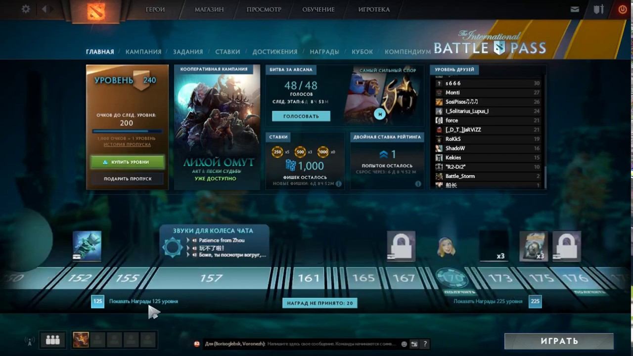
Task: Switch to the Награды tab
Action: tap(324, 51)
